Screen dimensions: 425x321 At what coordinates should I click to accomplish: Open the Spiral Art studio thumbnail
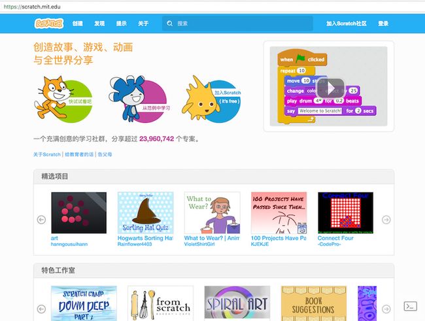(x=237, y=303)
